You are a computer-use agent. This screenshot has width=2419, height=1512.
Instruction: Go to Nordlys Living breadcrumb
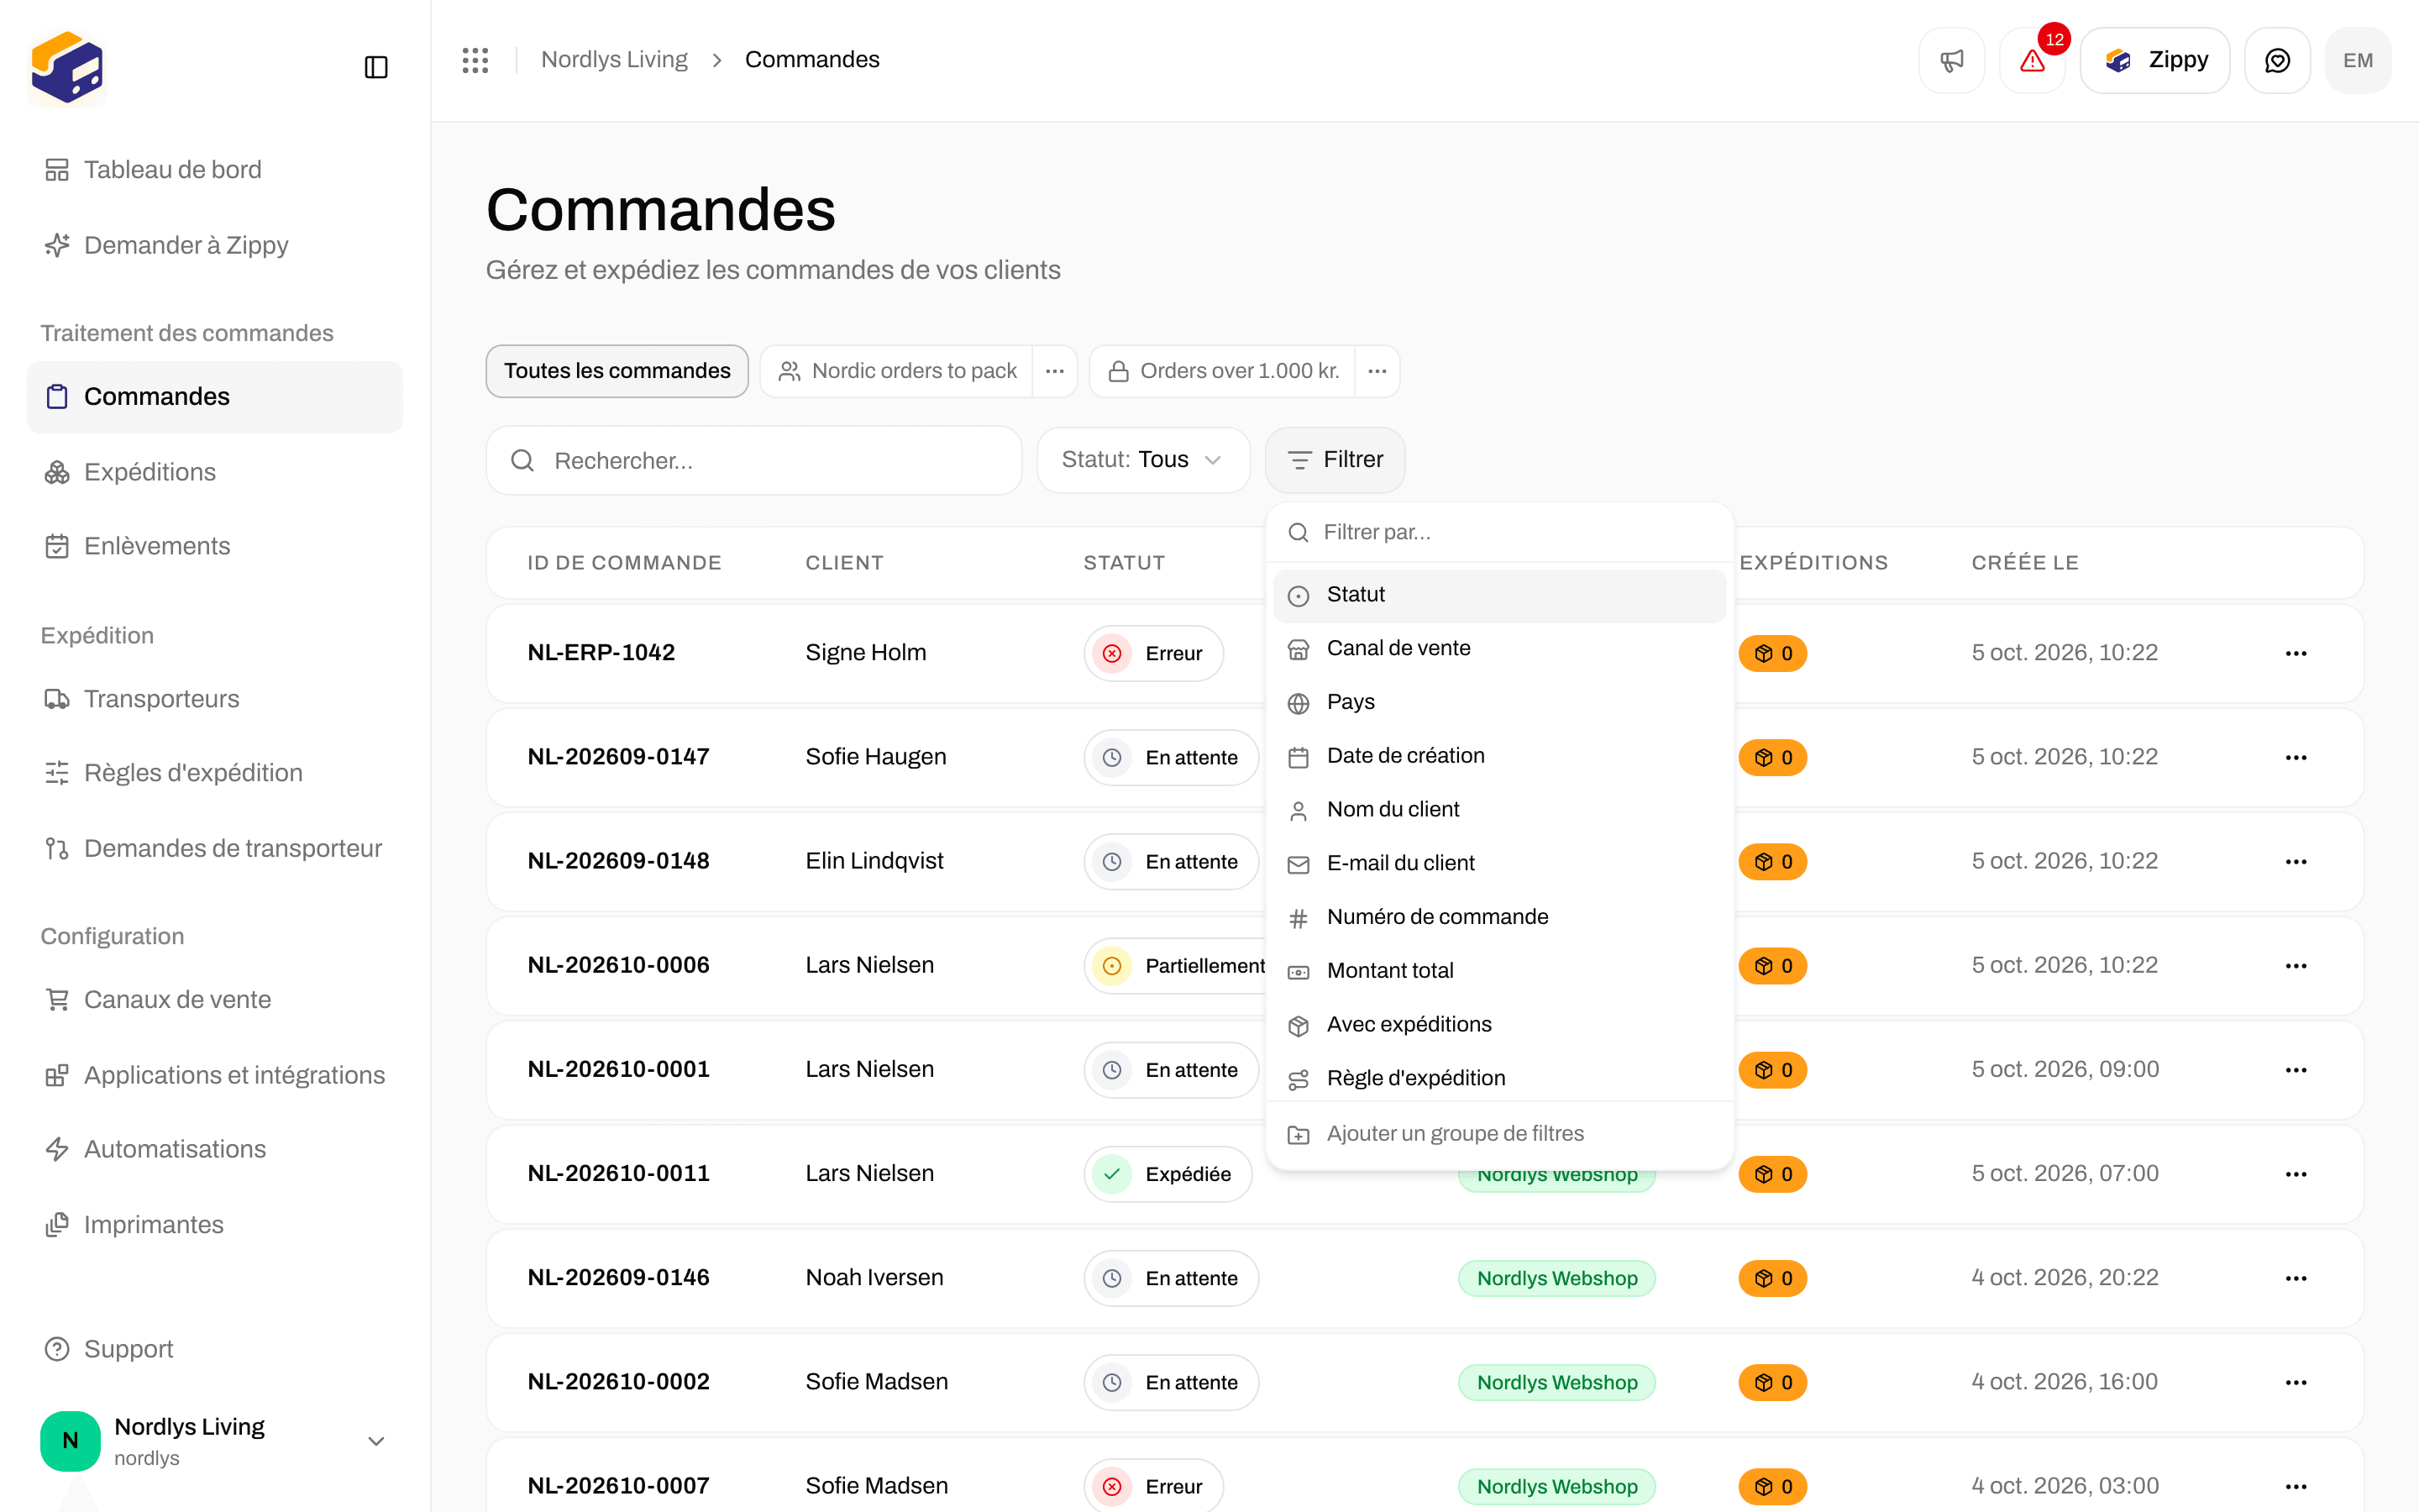click(x=614, y=60)
